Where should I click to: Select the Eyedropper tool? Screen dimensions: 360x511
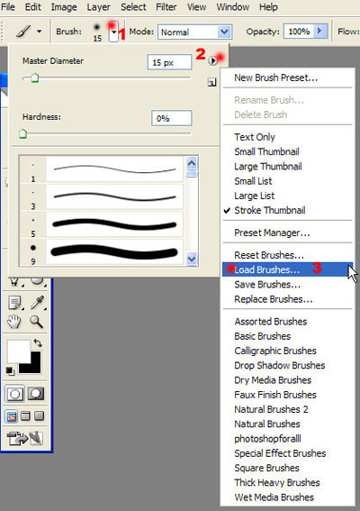[38, 303]
